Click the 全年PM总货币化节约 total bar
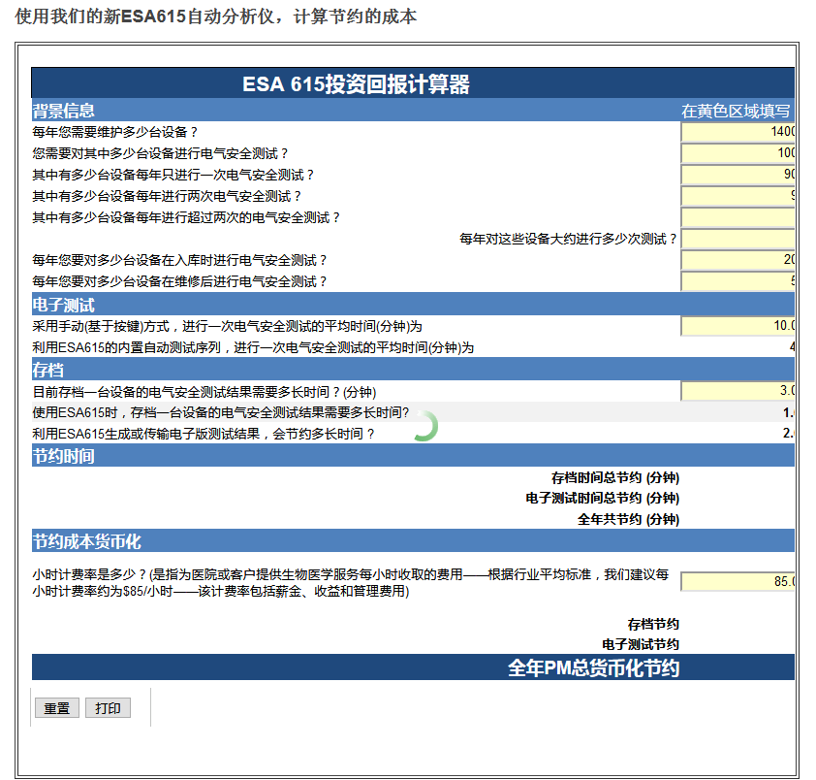Screen dimensions: 816x780 413,667
